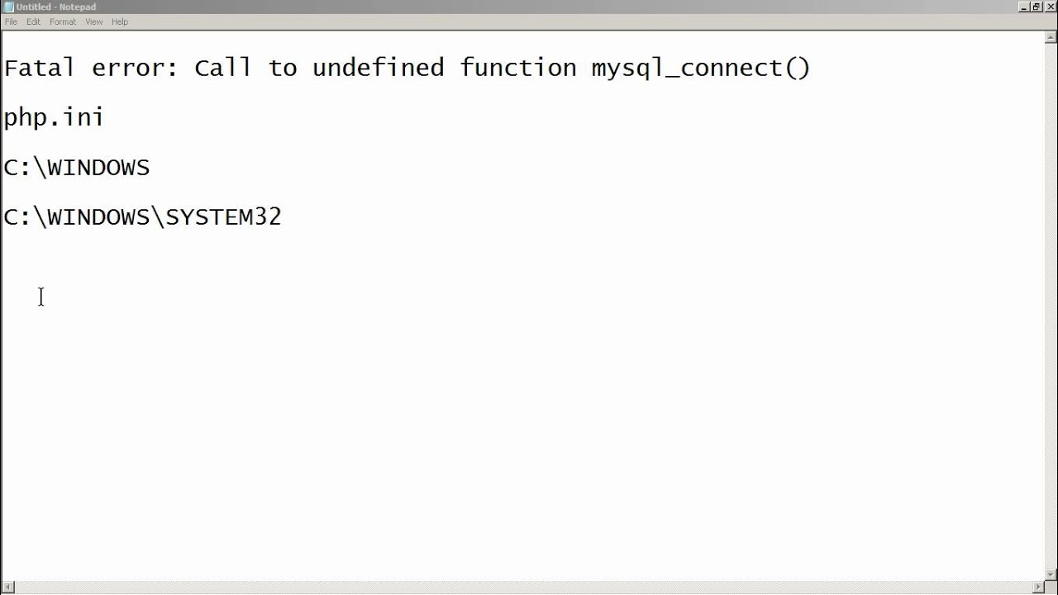The height and width of the screenshot is (595, 1058).
Task: Click the vertical scrollbar up arrow
Action: point(1051,37)
